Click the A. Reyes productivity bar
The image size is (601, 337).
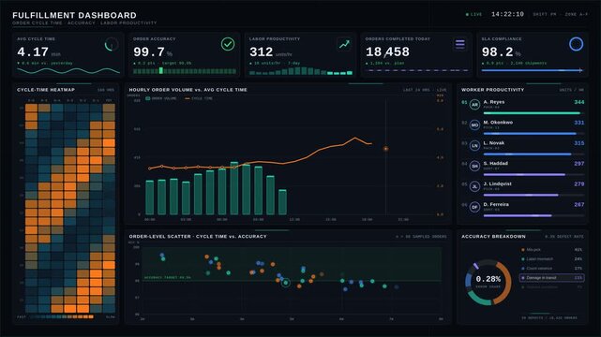tap(532, 113)
